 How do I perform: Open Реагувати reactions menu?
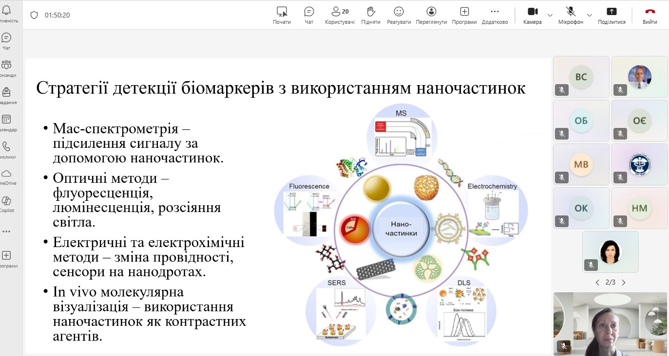[399, 15]
